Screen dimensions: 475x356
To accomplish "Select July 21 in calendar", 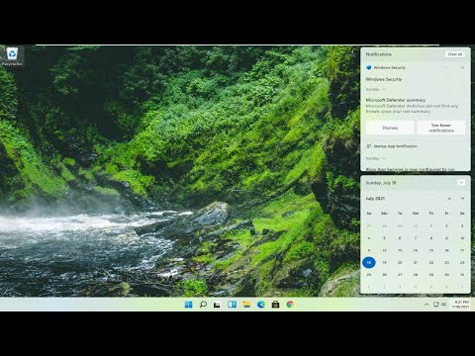I will click(416, 262).
